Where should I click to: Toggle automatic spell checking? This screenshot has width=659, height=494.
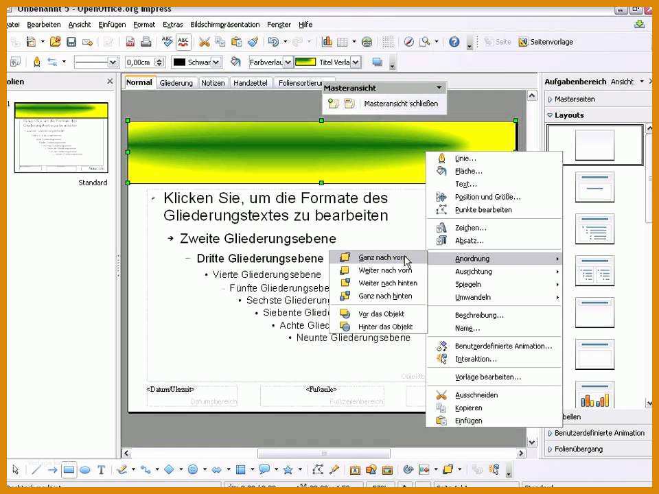point(183,42)
